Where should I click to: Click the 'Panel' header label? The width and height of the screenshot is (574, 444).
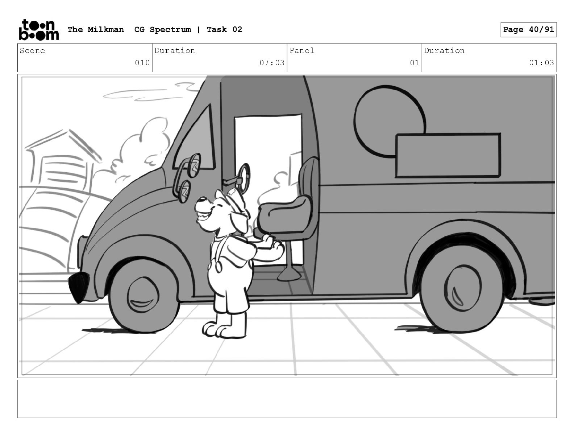(x=302, y=50)
